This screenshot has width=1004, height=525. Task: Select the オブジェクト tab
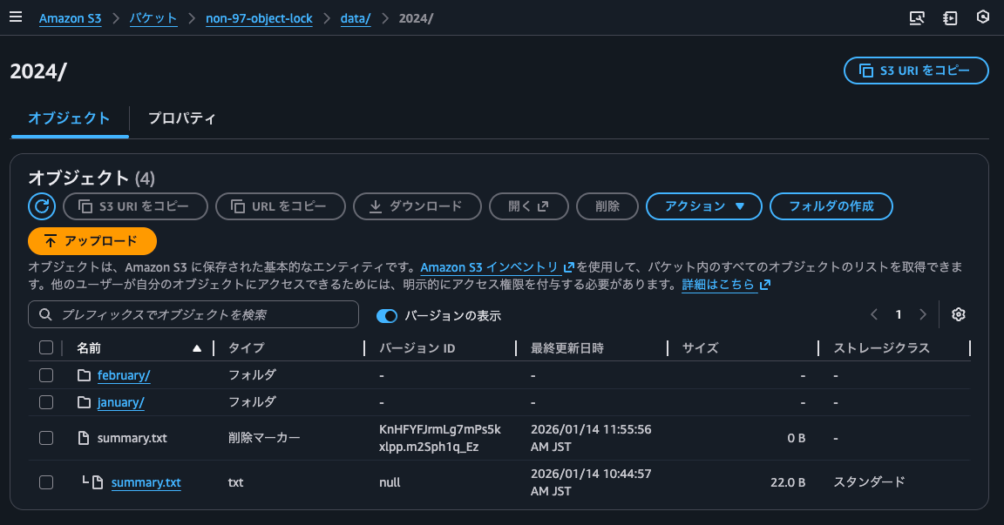click(x=69, y=118)
